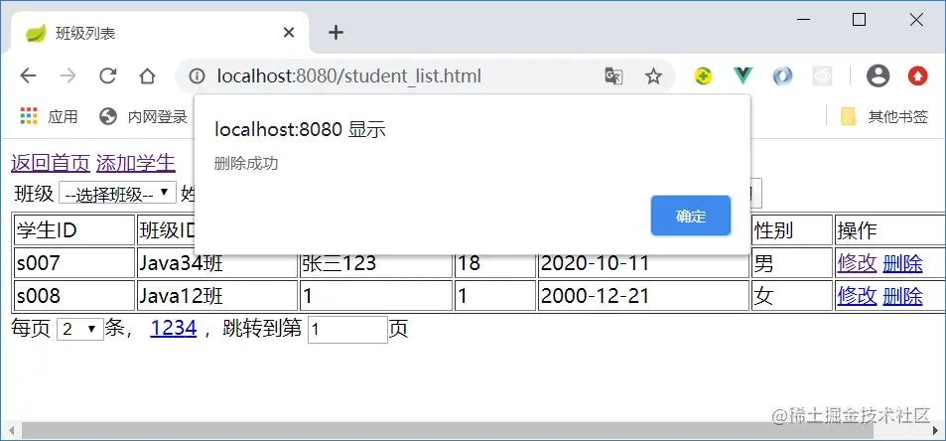
Task: Reload the page with refresh icon
Action: pyautogui.click(x=108, y=76)
